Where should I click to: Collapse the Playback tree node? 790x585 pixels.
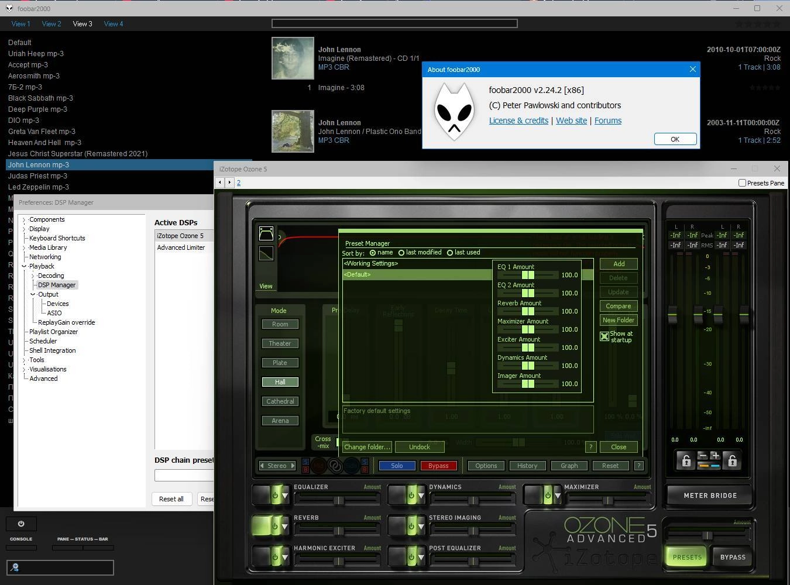tap(24, 267)
